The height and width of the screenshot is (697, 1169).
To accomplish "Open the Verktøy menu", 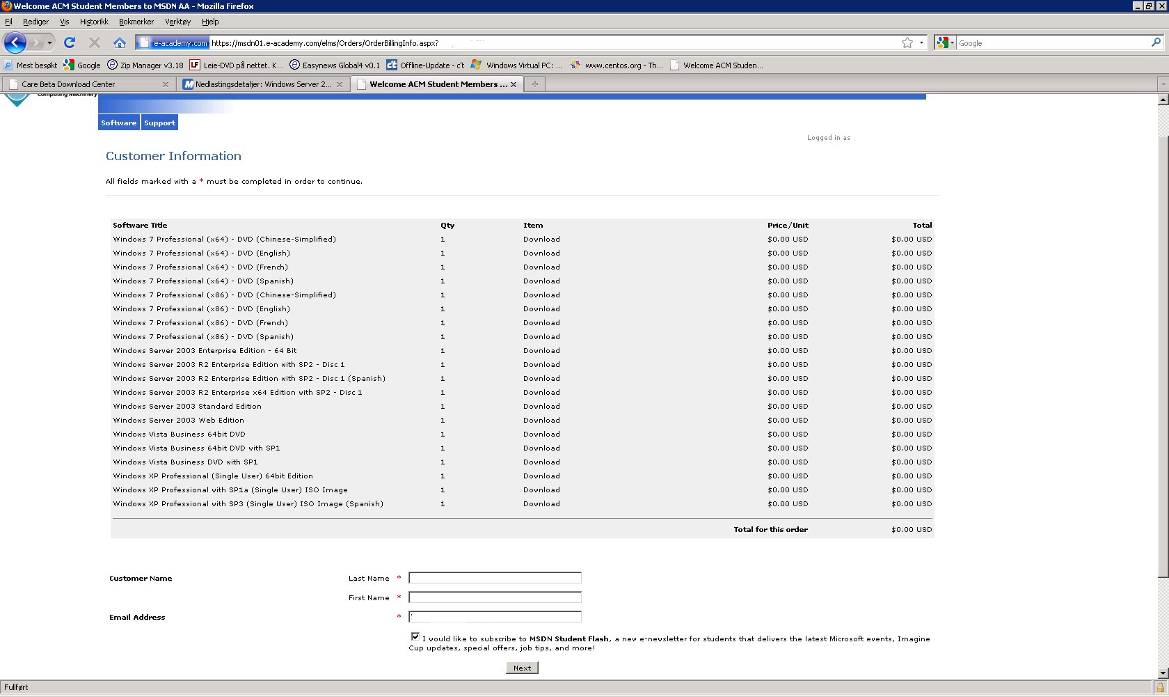I will 177,22.
